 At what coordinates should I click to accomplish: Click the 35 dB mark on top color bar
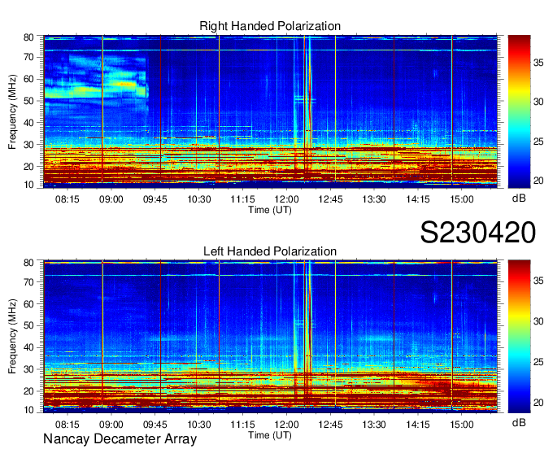coord(538,63)
